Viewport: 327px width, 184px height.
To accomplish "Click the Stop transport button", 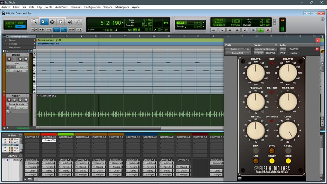I will coord(253,31).
